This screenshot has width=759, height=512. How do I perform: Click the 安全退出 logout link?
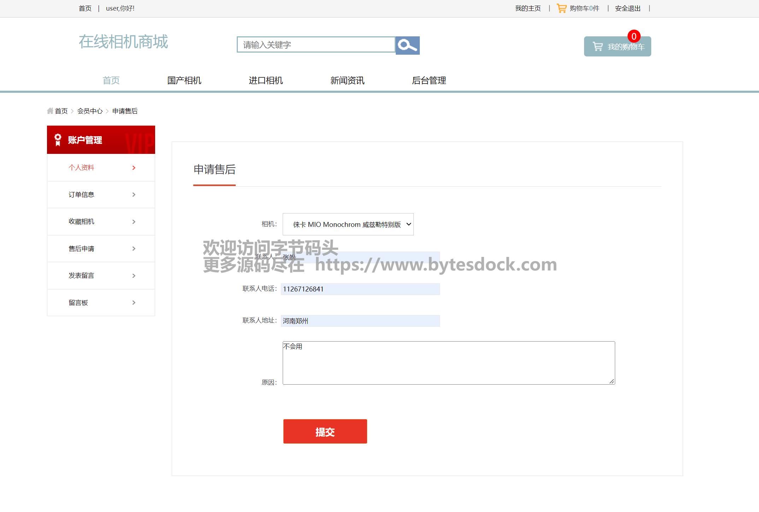[628, 8]
